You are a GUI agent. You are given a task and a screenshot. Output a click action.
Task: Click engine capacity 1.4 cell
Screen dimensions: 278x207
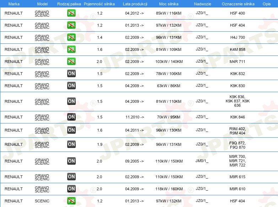point(100,37)
